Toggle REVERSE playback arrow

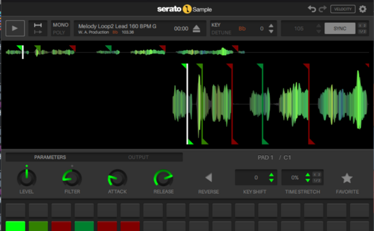tap(209, 177)
